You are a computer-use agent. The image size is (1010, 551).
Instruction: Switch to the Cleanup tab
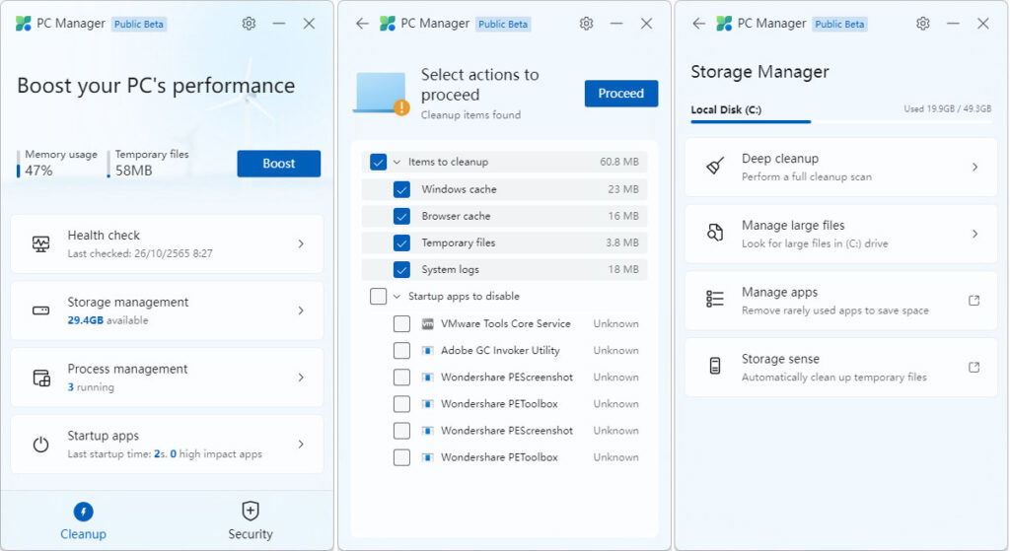83,520
